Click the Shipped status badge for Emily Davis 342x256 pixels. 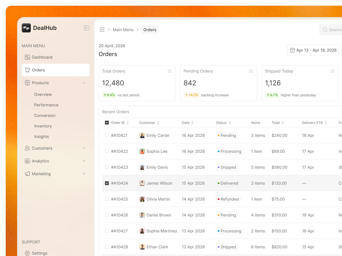pyautogui.click(x=227, y=167)
